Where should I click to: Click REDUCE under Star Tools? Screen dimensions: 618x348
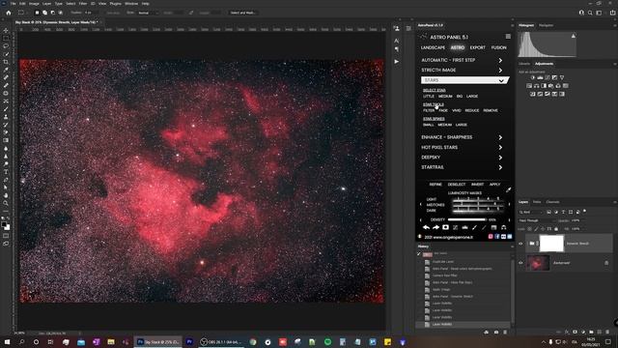pyautogui.click(x=472, y=110)
